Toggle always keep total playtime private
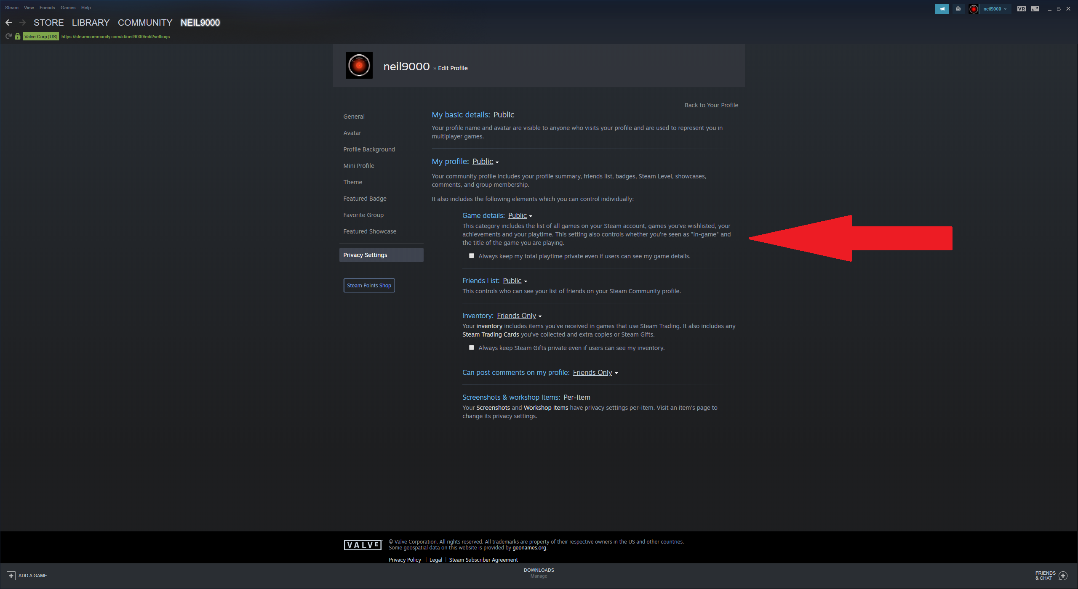This screenshot has width=1078, height=589. [x=472, y=256]
